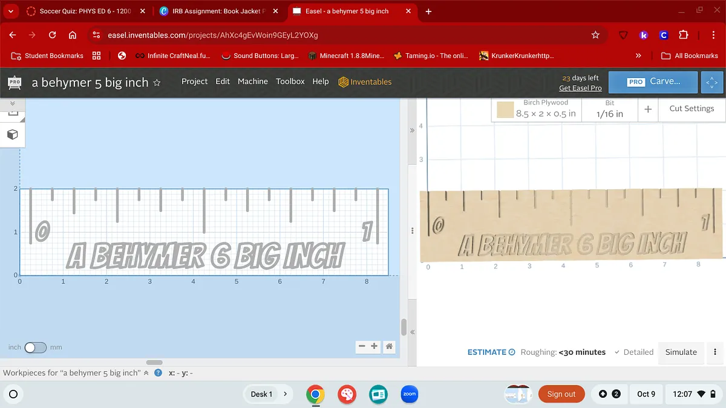The height and width of the screenshot is (408, 726).
Task: Open the three-dot preview options menu
Action: coord(715,352)
